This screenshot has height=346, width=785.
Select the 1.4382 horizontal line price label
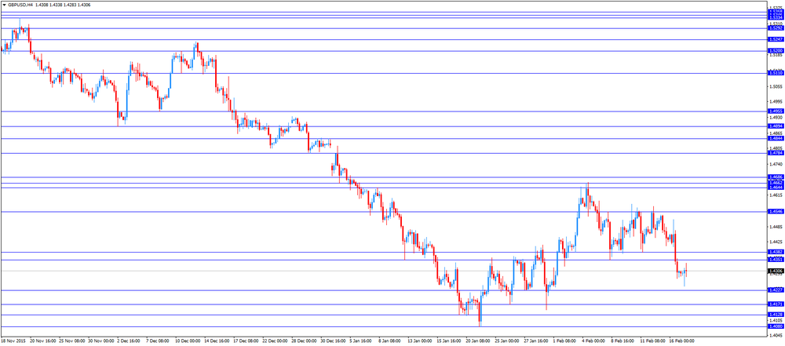coord(776,253)
